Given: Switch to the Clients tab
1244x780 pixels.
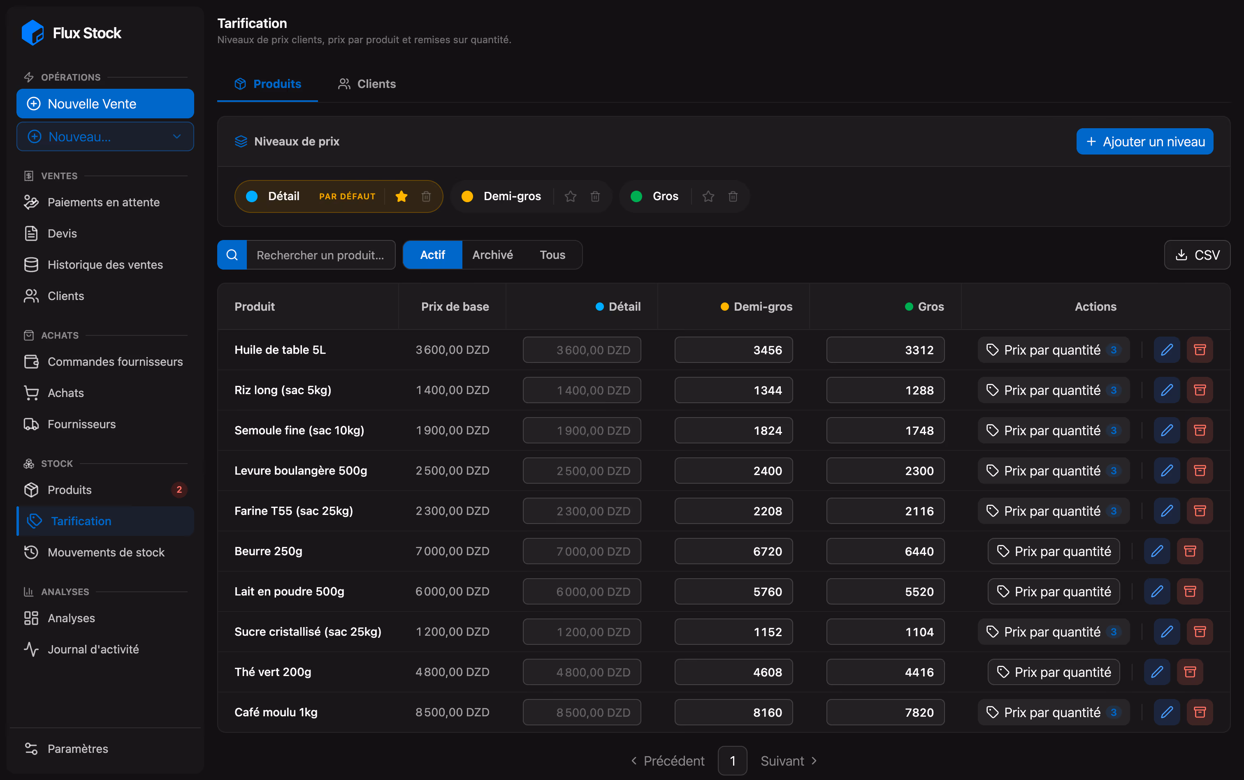Looking at the screenshot, I should coord(367,83).
